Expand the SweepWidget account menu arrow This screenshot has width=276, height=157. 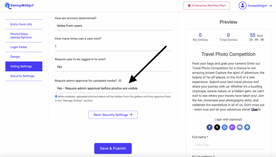271,6
